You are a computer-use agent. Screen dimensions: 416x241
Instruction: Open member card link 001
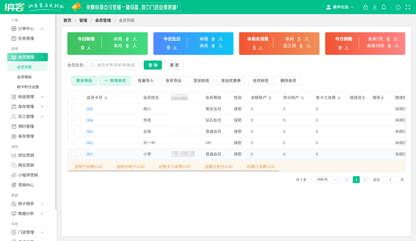tap(90, 154)
